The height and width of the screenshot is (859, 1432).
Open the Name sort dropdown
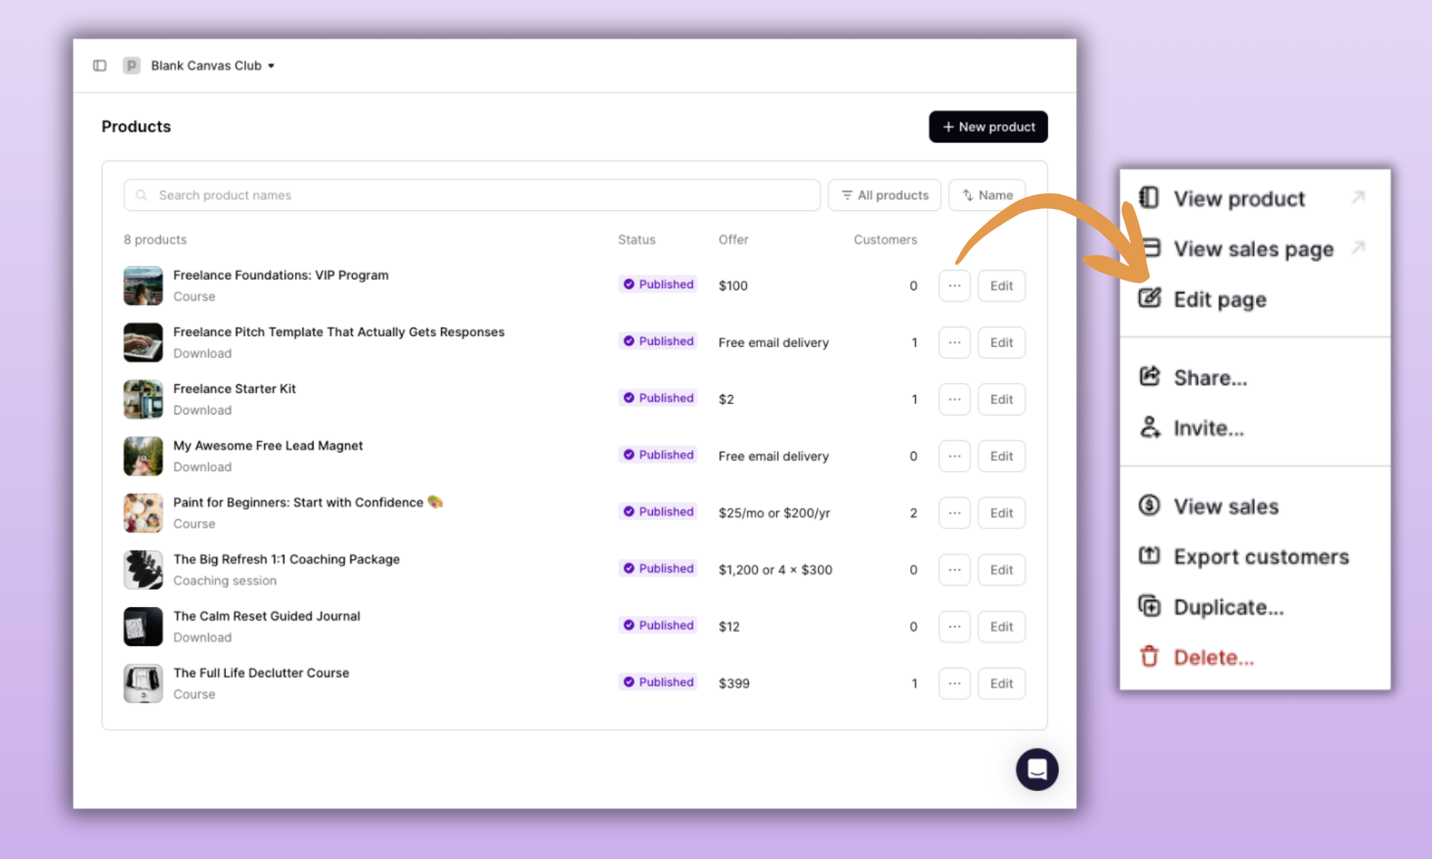pyautogui.click(x=987, y=195)
